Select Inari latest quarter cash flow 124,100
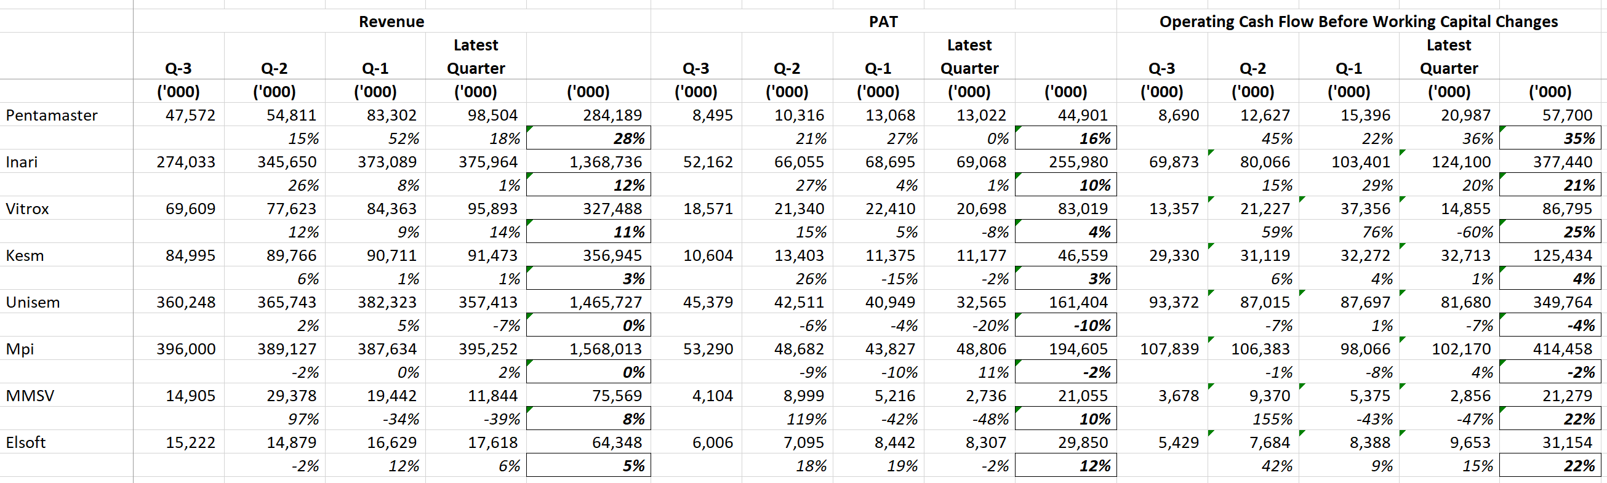Viewport: 1607px width, 483px height. (1461, 162)
